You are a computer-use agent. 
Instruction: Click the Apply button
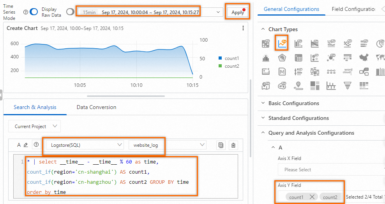[x=238, y=12]
